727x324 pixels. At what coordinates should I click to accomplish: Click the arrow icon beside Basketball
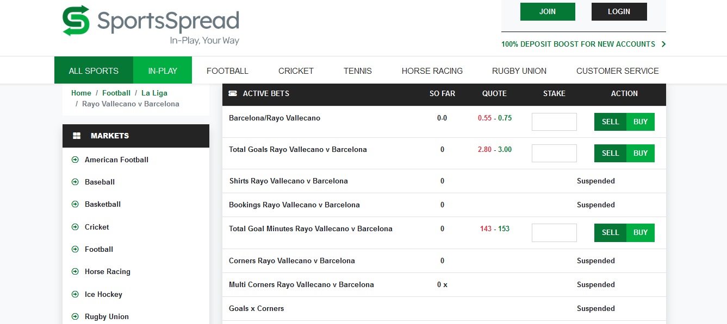(x=75, y=204)
